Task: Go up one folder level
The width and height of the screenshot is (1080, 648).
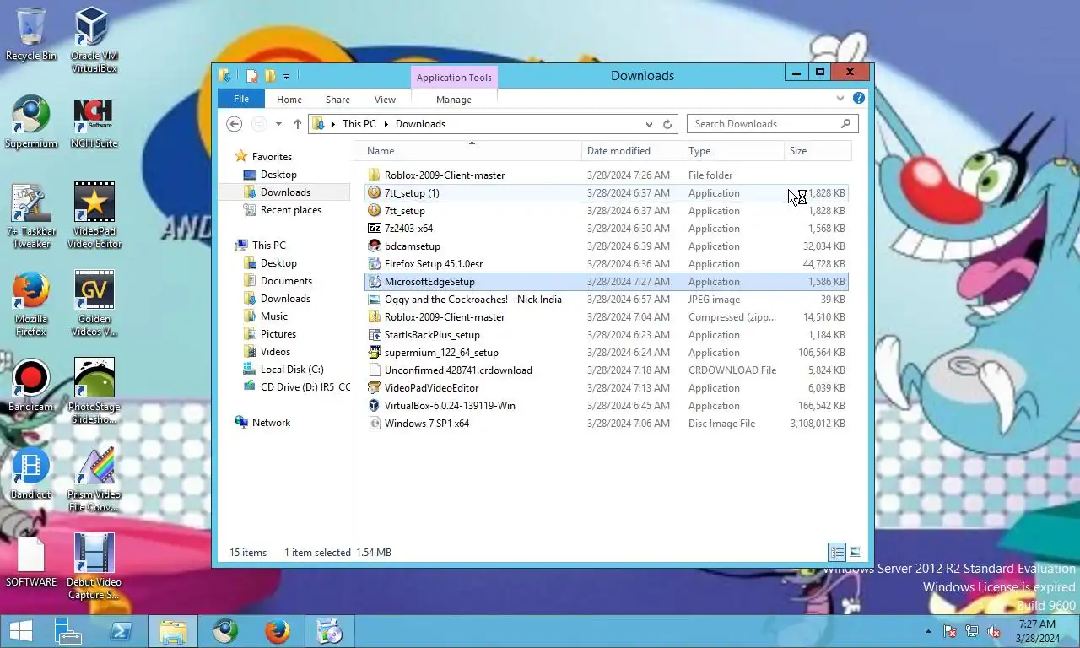Action: point(298,124)
